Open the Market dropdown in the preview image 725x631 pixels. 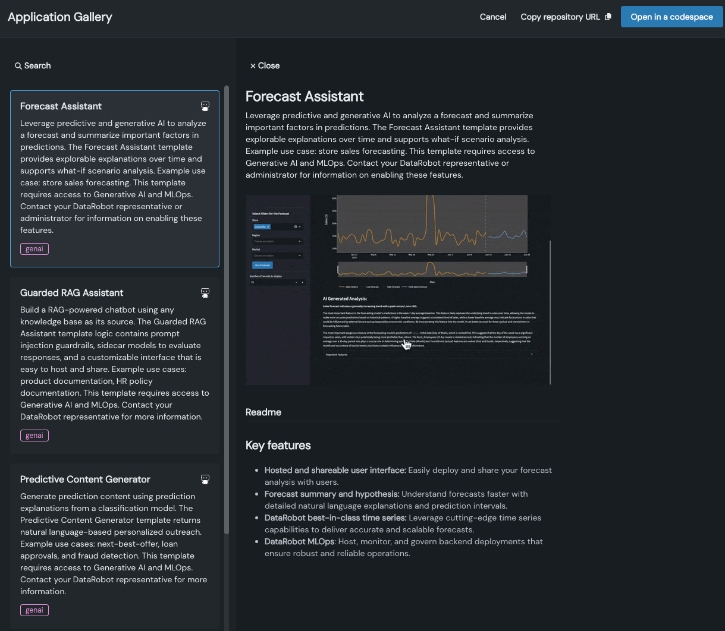[x=277, y=255]
